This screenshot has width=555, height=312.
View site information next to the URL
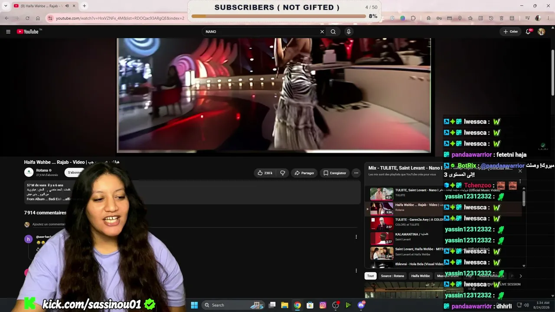pyautogui.click(x=50, y=18)
